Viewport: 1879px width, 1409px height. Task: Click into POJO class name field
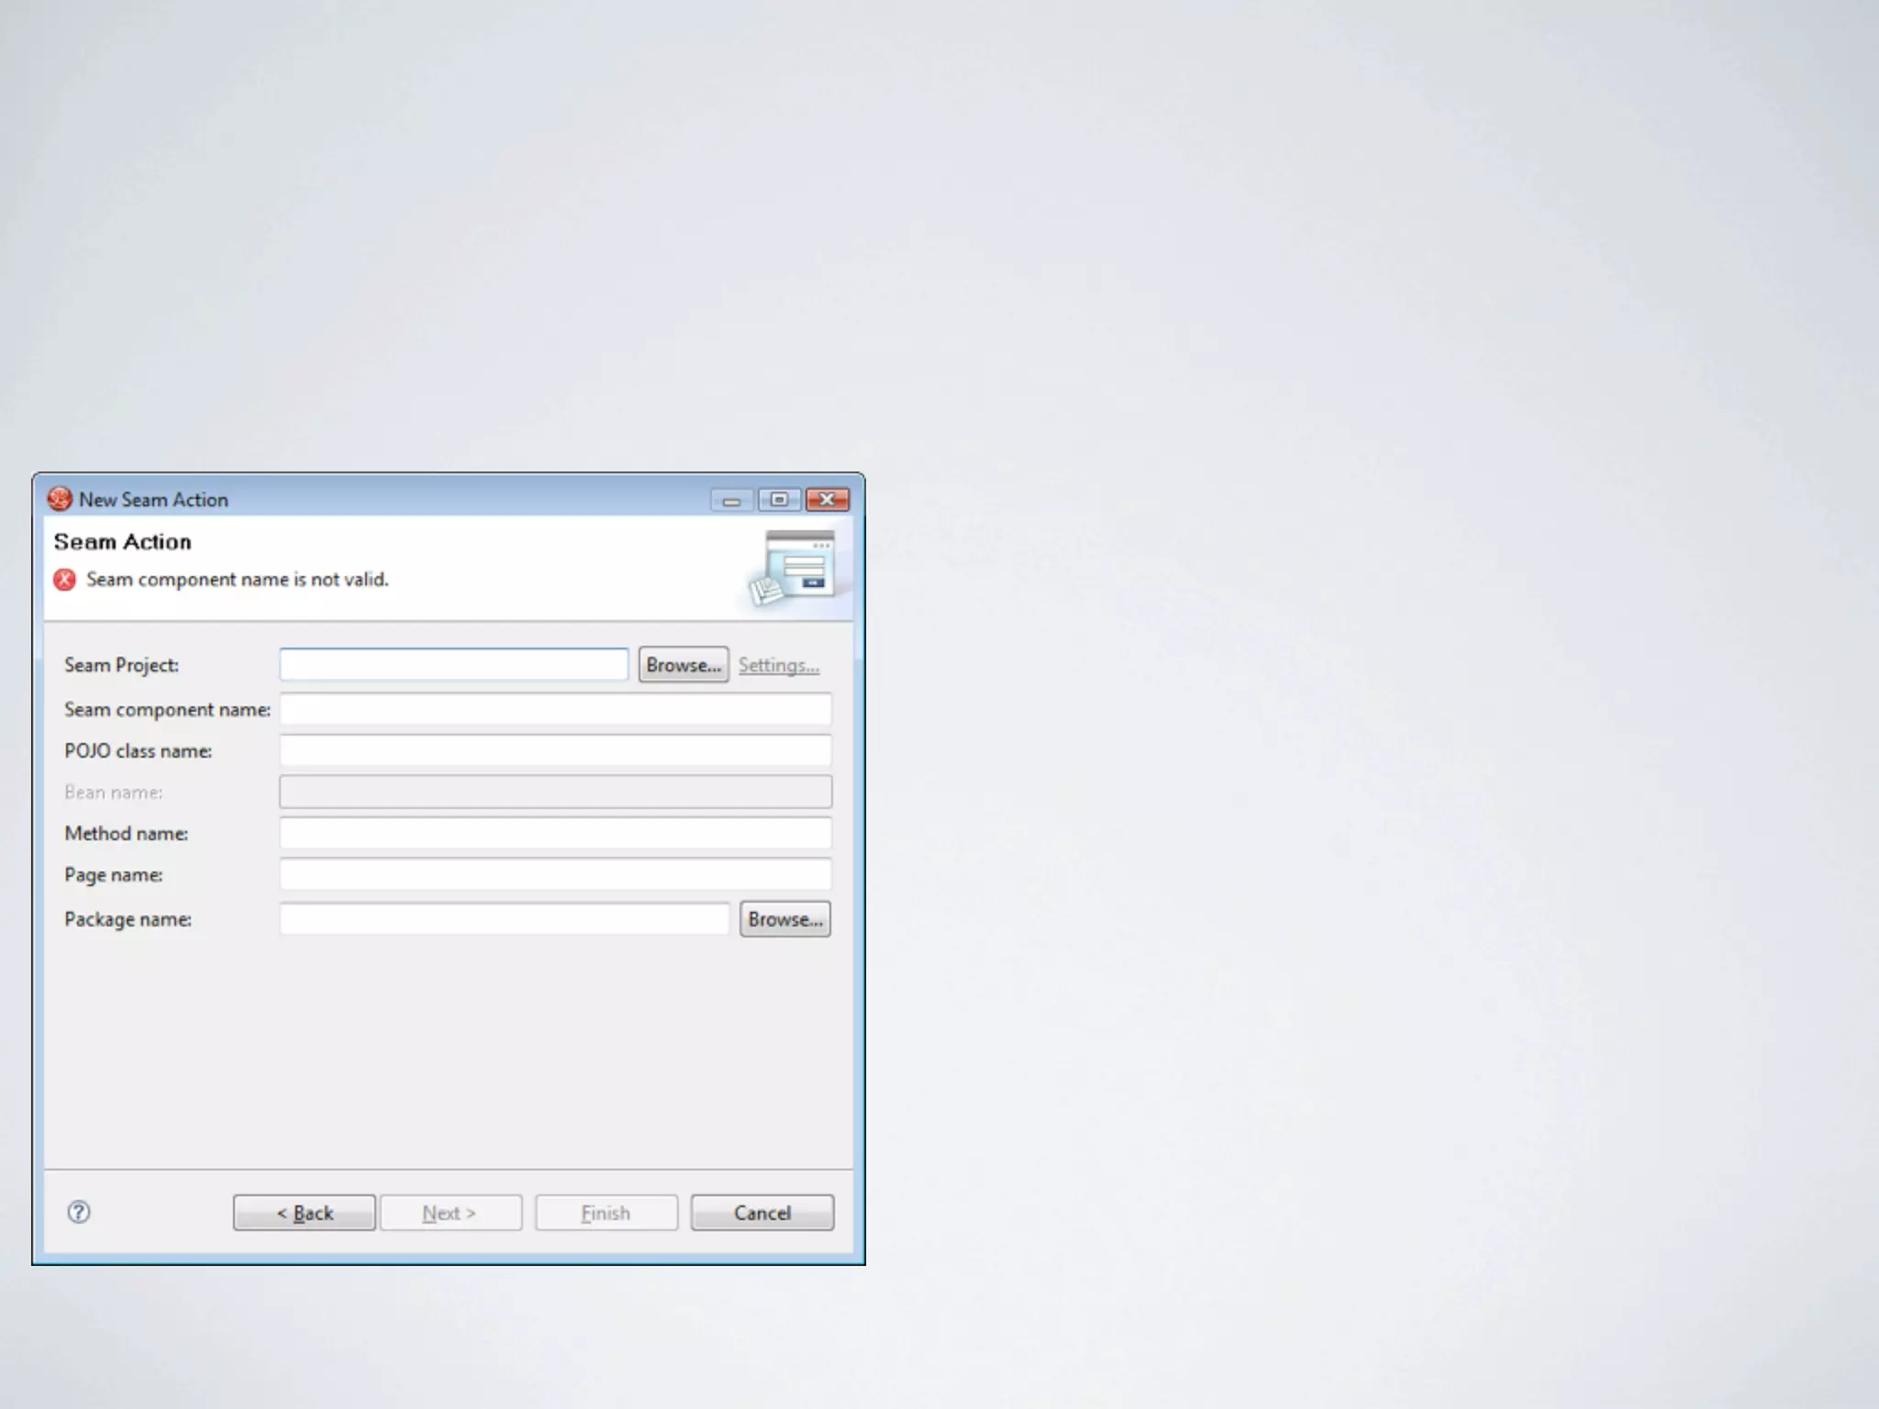555,750
